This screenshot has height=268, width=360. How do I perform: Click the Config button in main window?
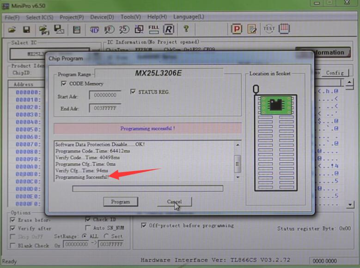pyautogui.click(x=335, y=73)
